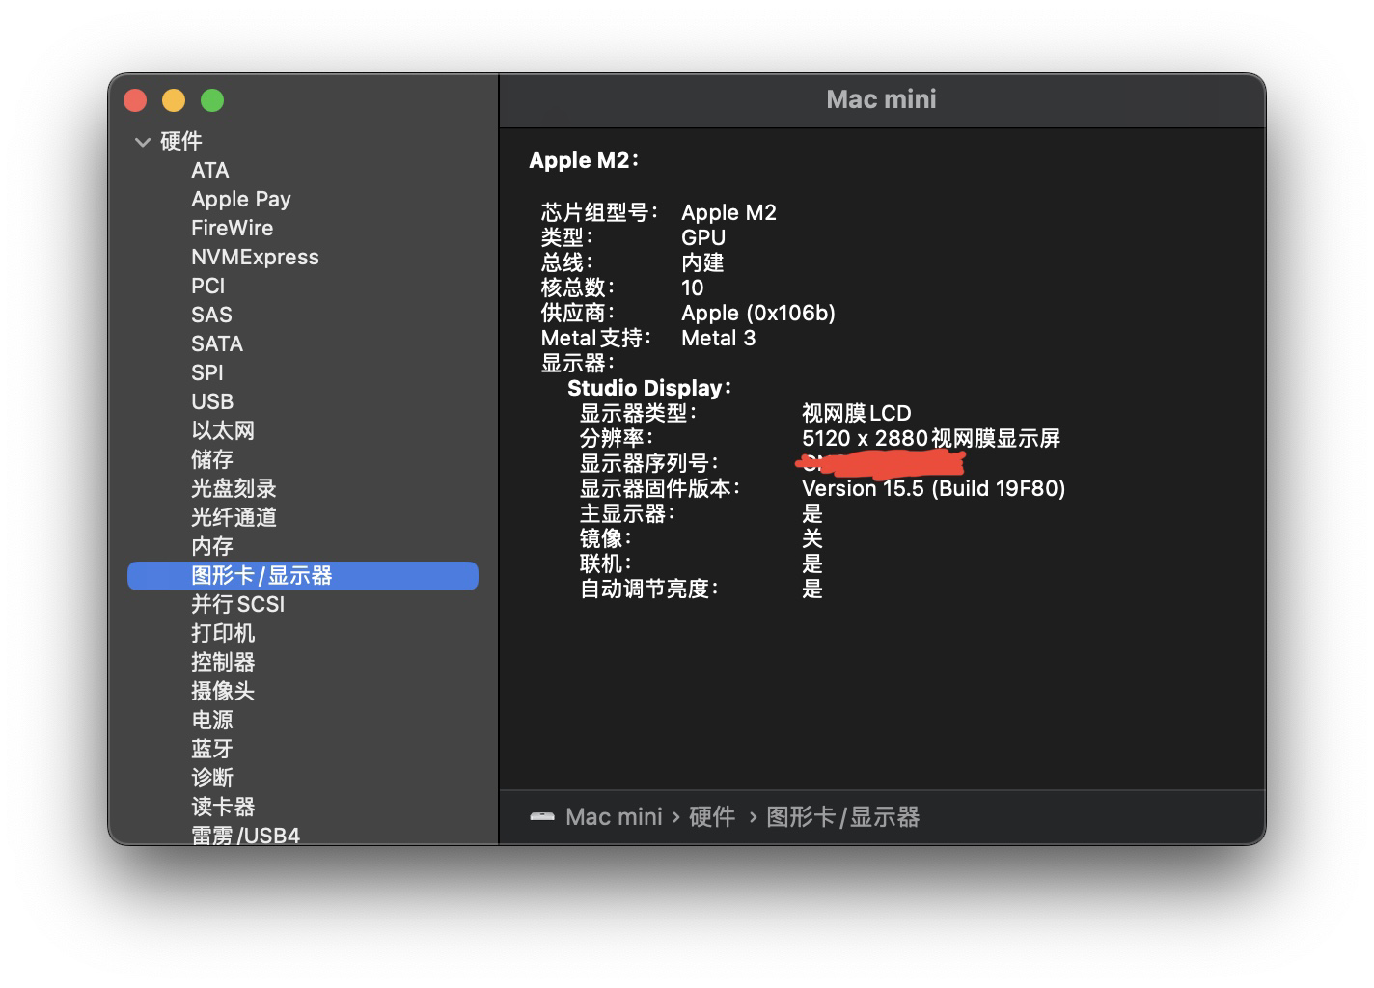Select SATA in the sidebar
The height and width of the screenshot is (988, 1374).
point(217,343)
